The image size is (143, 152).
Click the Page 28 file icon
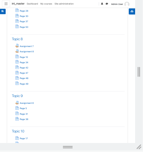[x=17, y=11]
